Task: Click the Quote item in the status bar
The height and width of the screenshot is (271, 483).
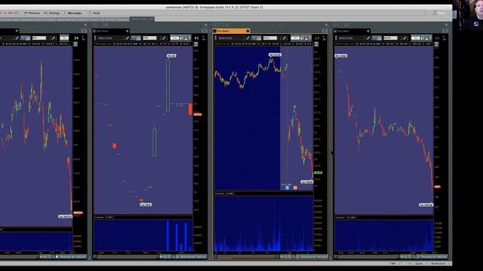Action: pyautogui.click(x=420, y=263)
